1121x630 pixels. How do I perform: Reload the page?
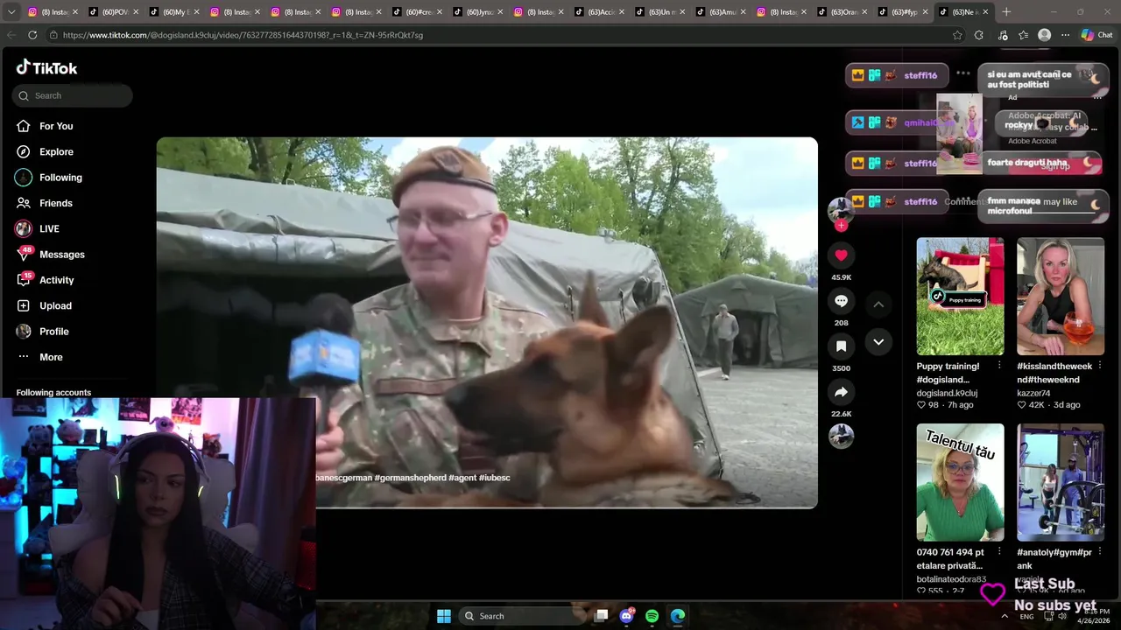32,35
